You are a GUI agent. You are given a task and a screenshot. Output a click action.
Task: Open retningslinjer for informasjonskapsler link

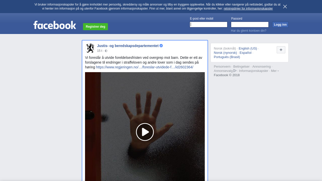tap(248, 9)
